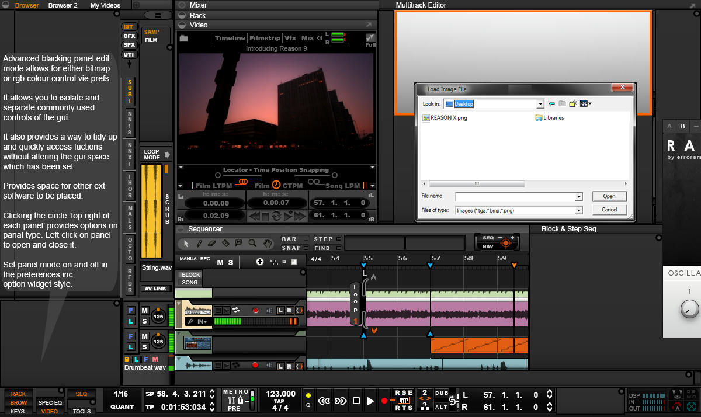Click the stop button in transport bar
Viewport: 701px width, 417px height.
[x=356, y=401]
